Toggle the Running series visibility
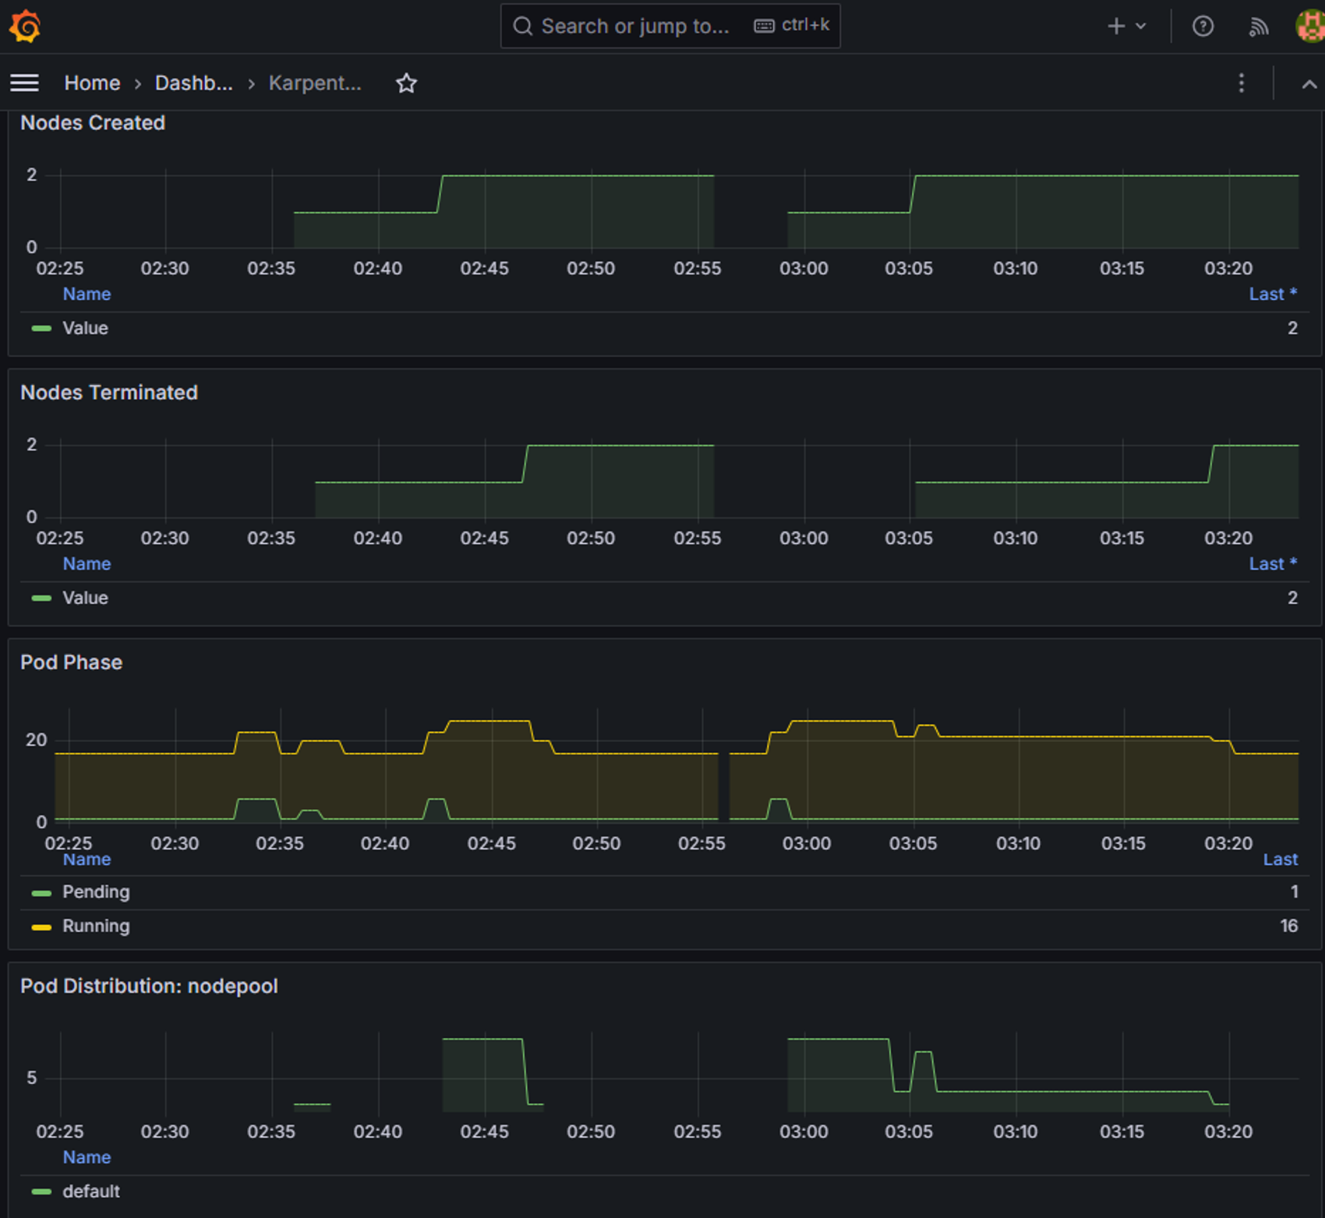This screenshot has width=1325, height=1218. (x=96, y=927)
